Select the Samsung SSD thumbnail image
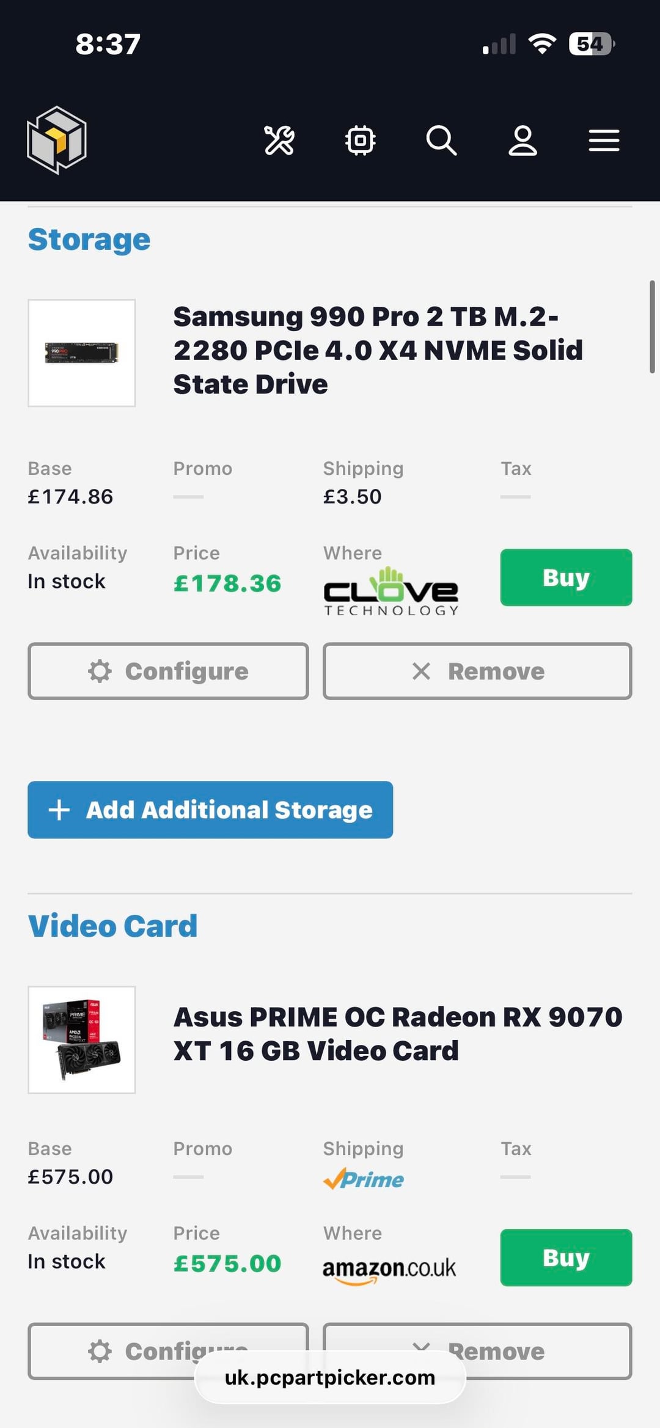 82,353
